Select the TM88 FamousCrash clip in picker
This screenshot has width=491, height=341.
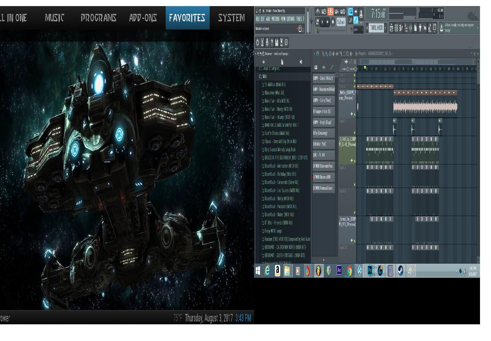pyautogui.click(x=324, y=188)
